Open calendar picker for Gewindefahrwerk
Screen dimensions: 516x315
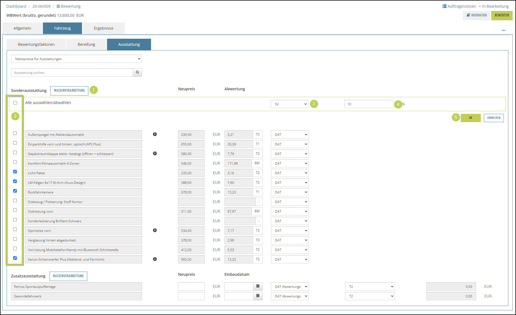click(x=258, y=296)
